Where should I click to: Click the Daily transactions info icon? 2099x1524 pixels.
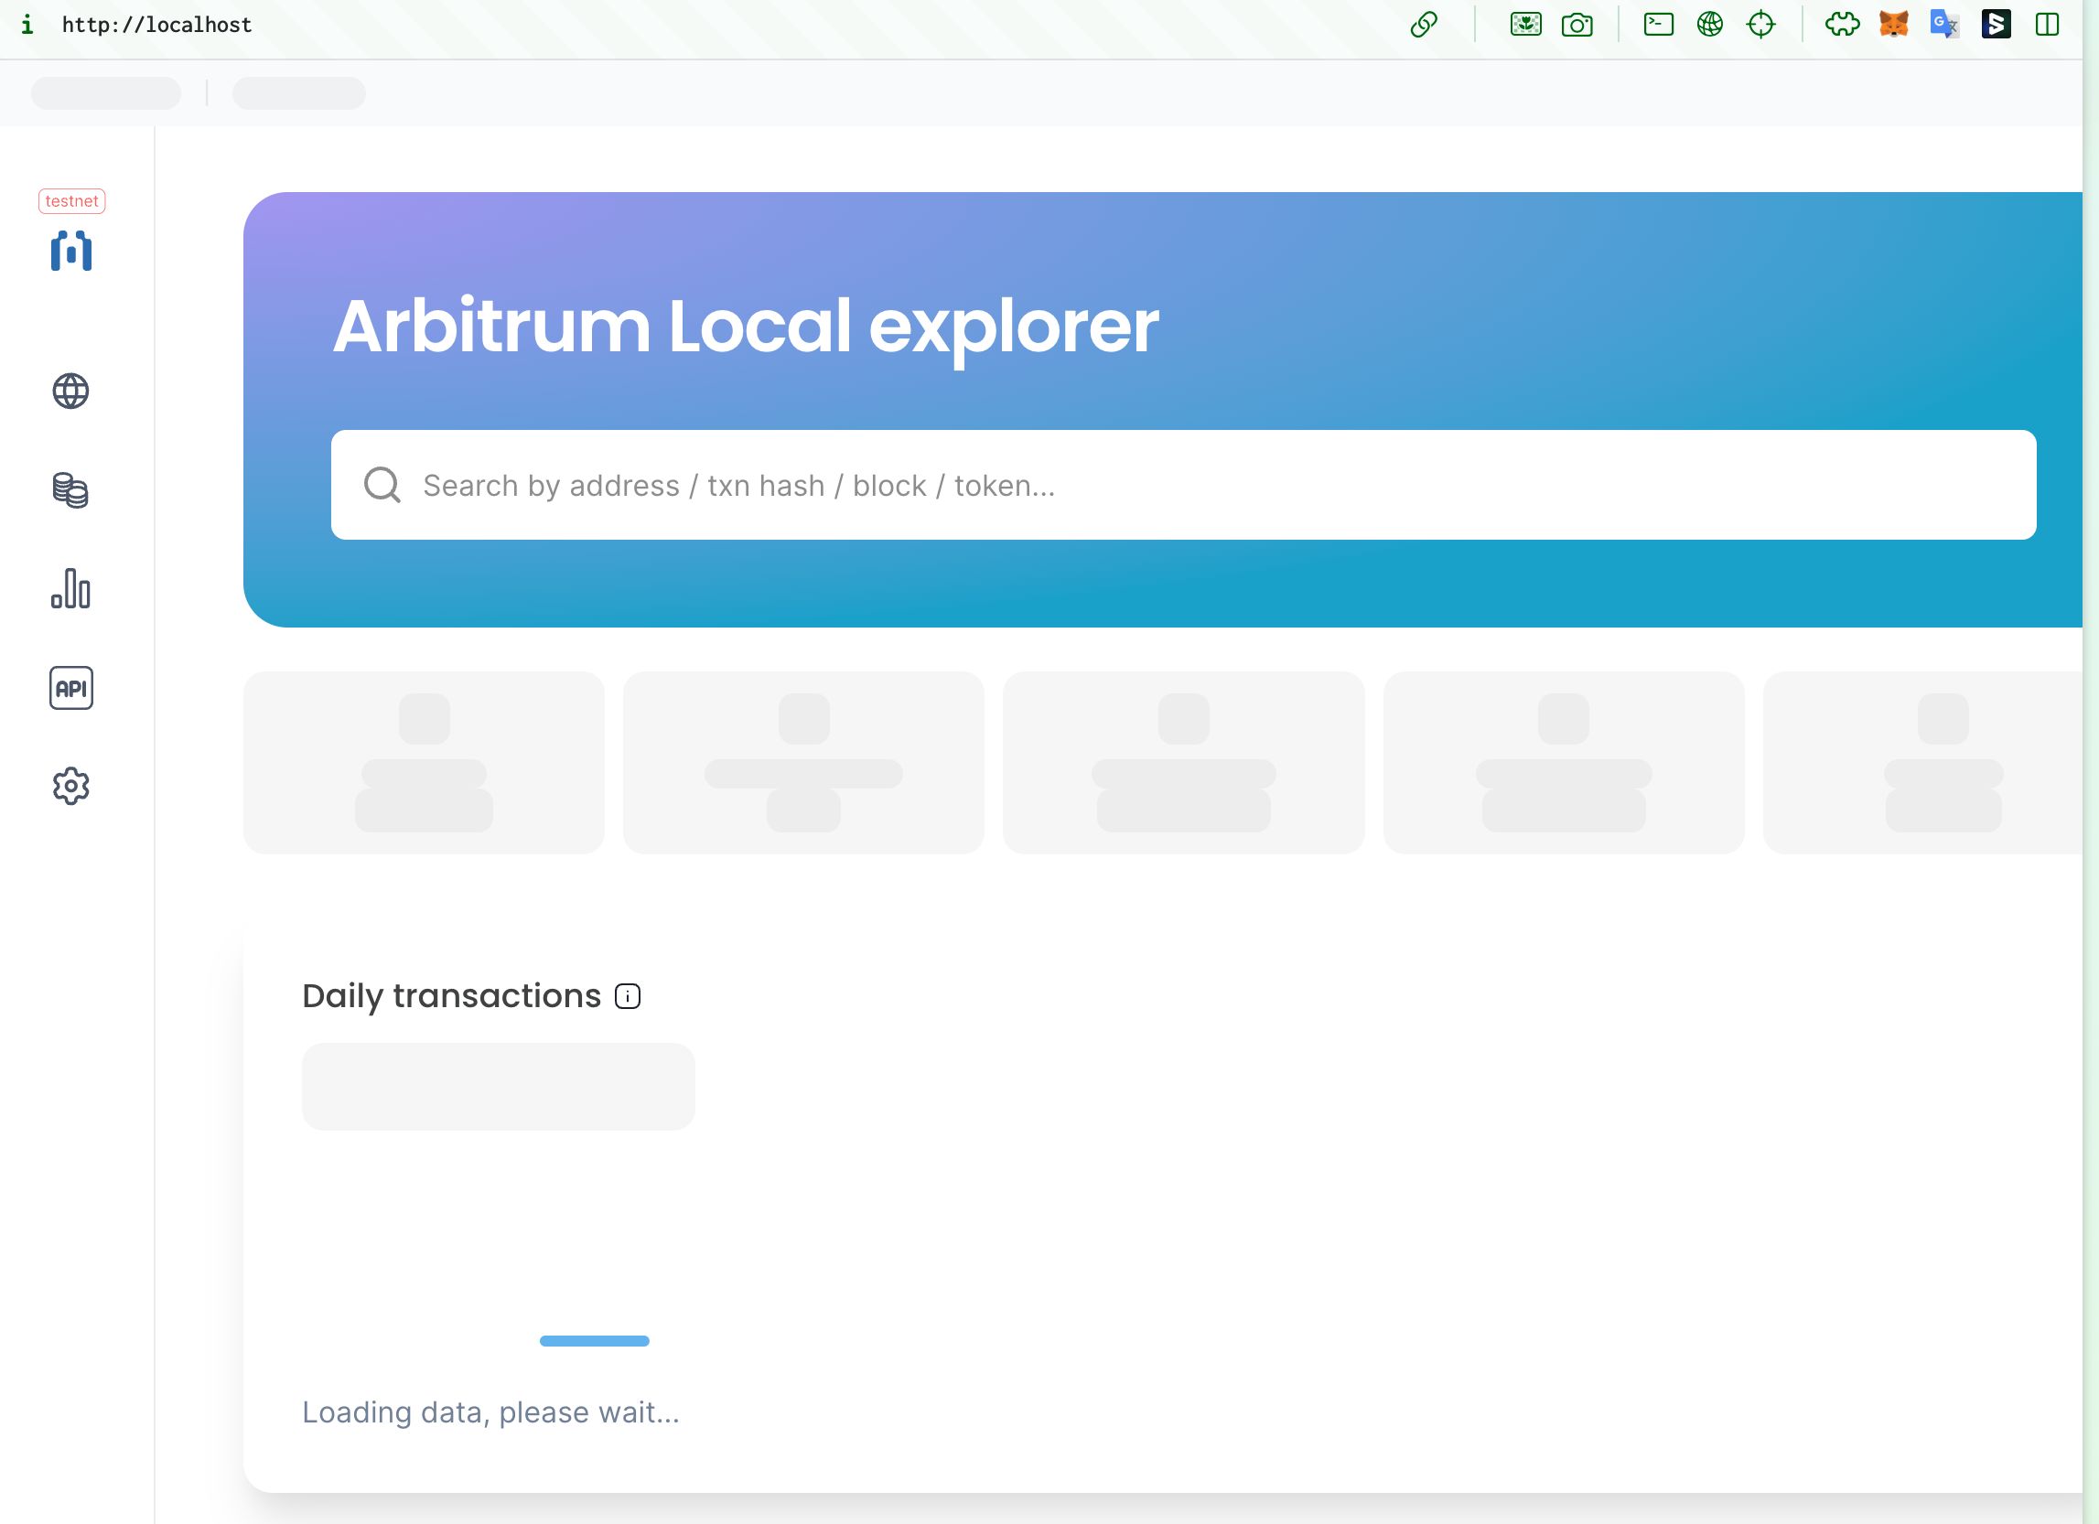tap(628, 996)
